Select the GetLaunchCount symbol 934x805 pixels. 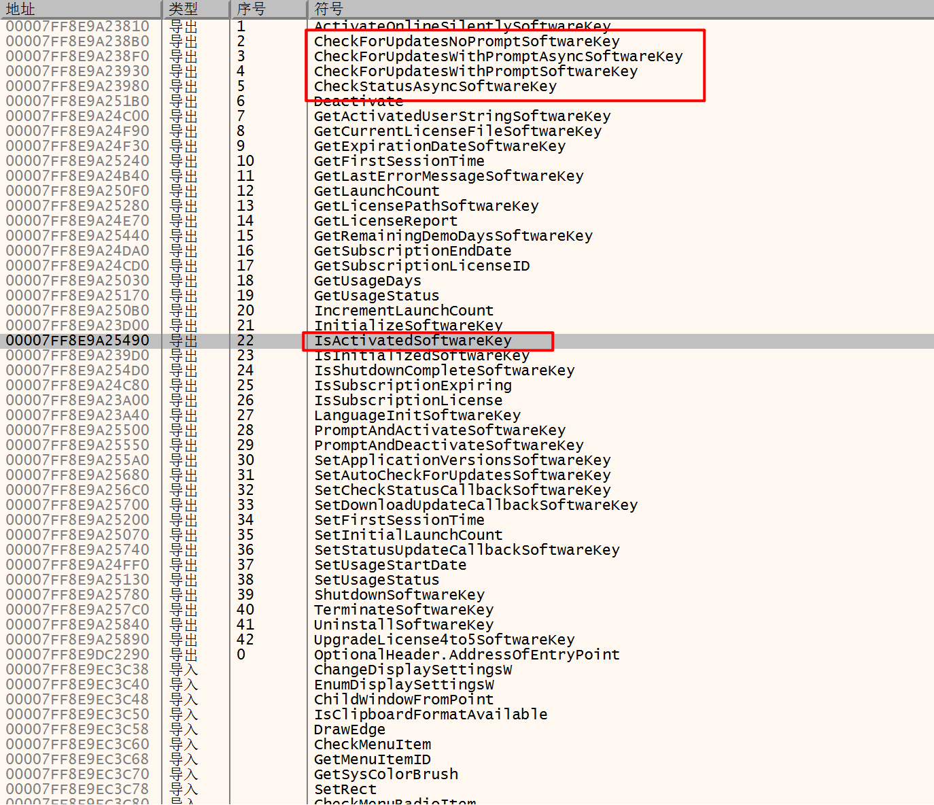click(x=377, y=191)
